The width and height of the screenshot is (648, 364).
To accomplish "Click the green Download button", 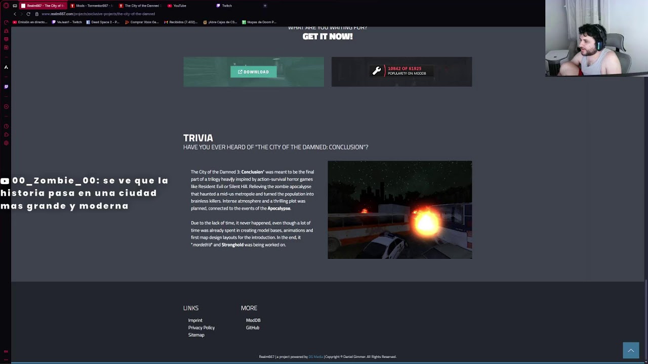I will click(x=254, y=72).
